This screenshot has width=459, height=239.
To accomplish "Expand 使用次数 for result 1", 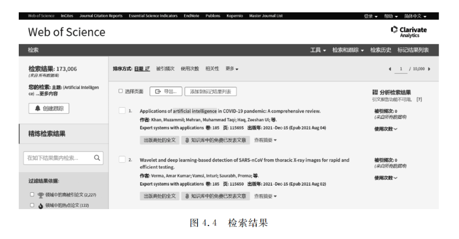I will click(386, 129).
